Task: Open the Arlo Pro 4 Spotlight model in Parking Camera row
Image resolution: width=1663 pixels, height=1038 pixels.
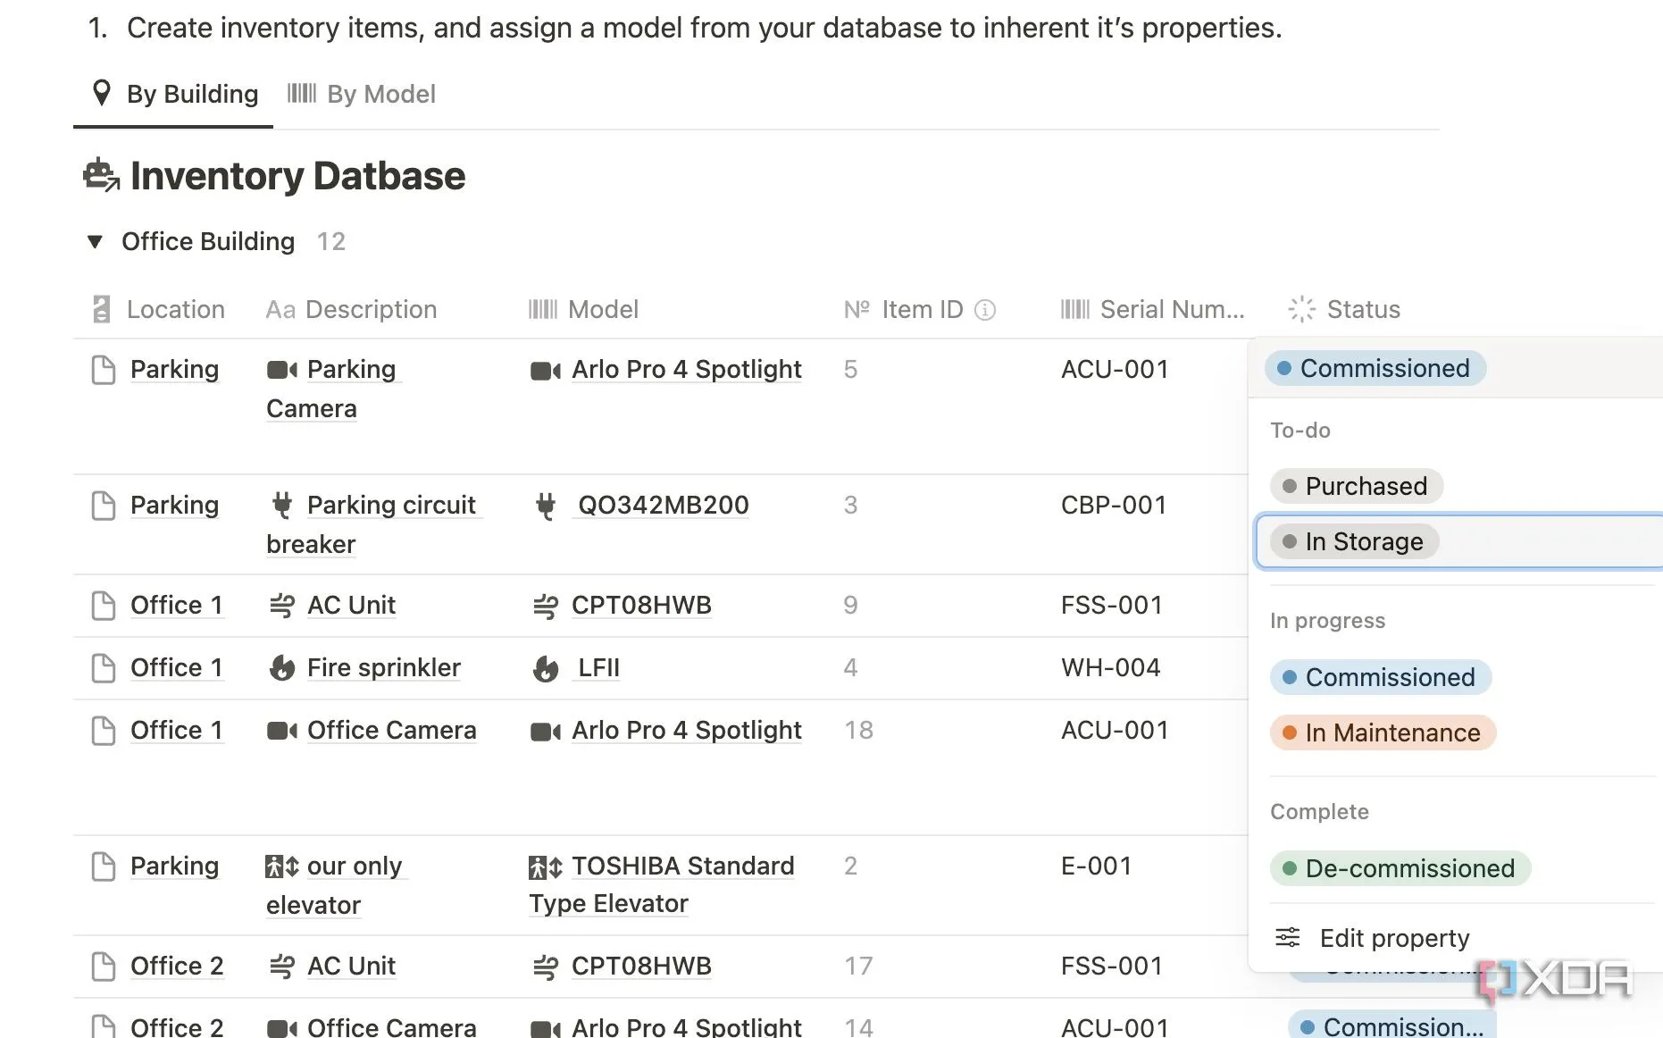Action: pos(686,369)
